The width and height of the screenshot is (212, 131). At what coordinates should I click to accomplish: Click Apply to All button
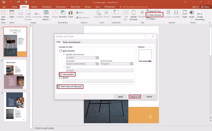tap(135, 97)
